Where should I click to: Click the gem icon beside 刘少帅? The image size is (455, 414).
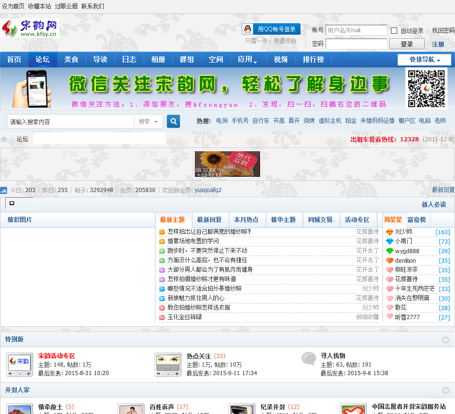[390, 232]
